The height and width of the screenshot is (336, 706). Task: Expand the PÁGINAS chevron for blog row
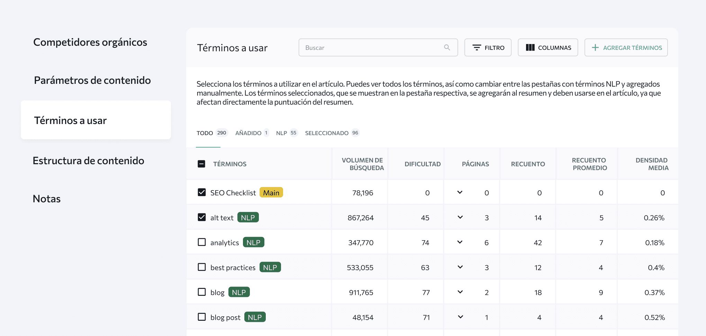click(x=460, y=292)
